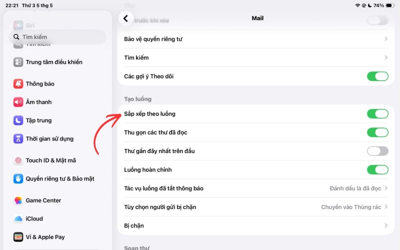Select Thông báo in sidebar

point(57,83)
